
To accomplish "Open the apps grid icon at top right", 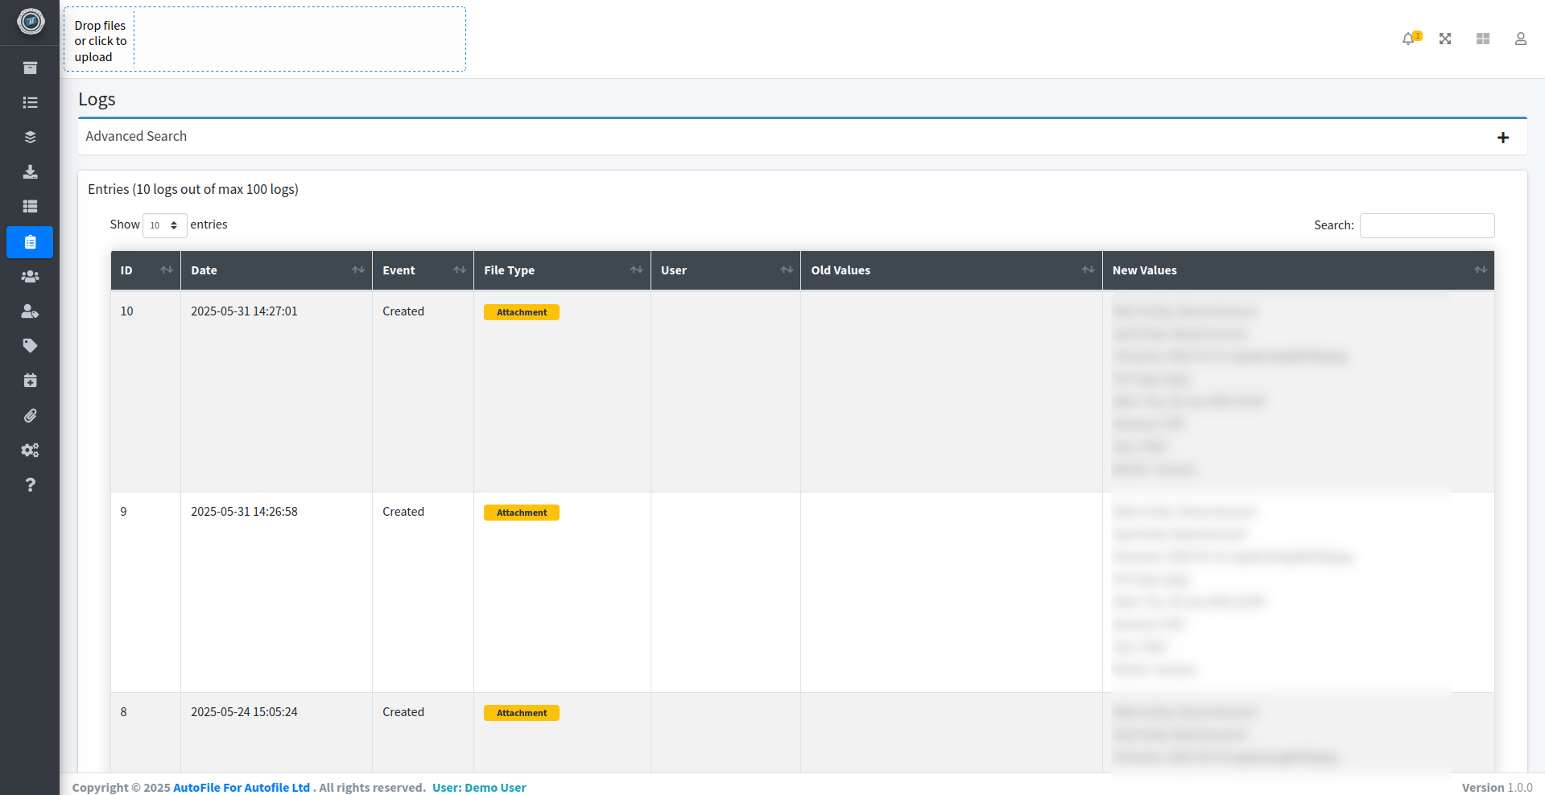I will point(1482,39).
